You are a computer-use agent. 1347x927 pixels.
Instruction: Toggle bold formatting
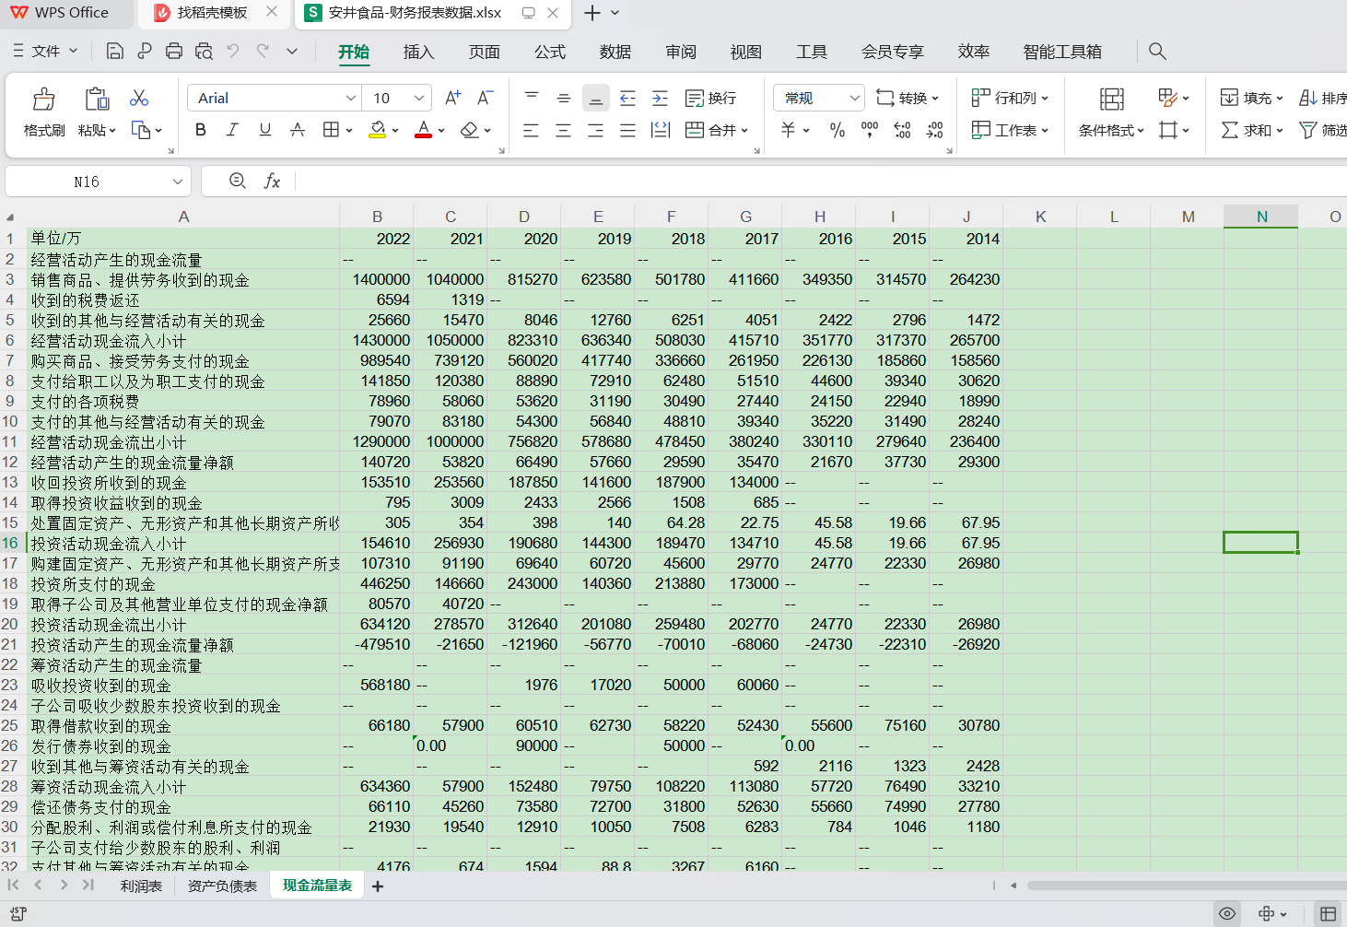pos(200,130)
